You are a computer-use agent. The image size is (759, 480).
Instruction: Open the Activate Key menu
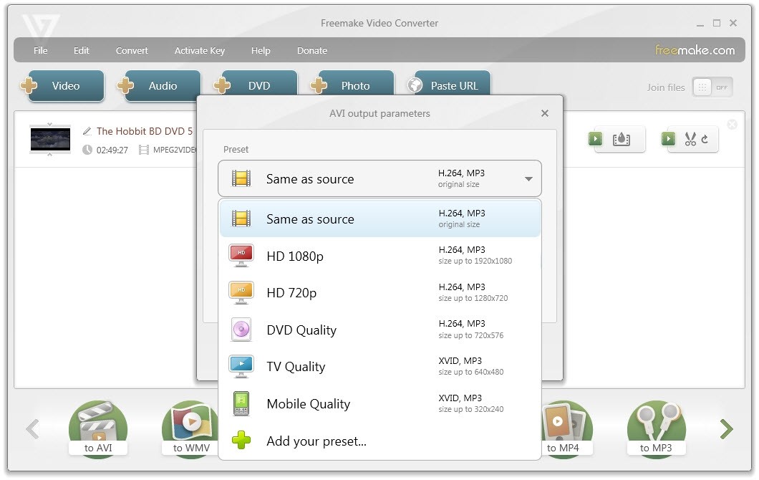point(199,50)
